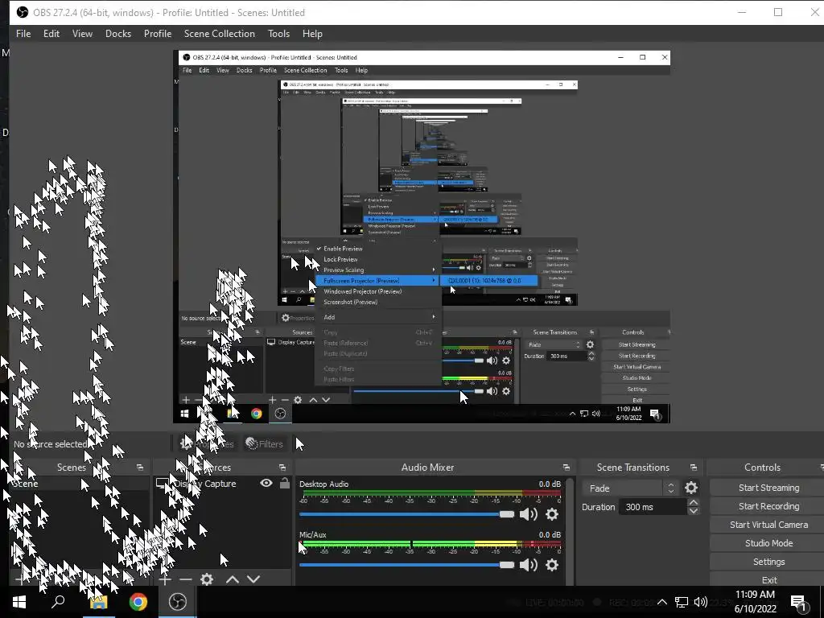824x618 pixels.
Task: Select the Scene item in Scenes list
Action: point(79,484)
